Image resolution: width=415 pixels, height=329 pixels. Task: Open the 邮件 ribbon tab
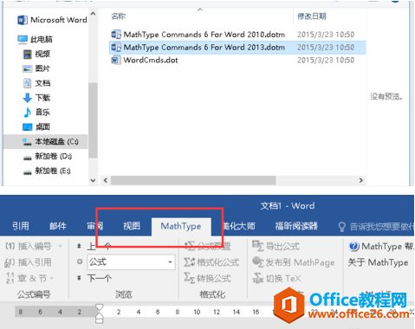(58, 226)
